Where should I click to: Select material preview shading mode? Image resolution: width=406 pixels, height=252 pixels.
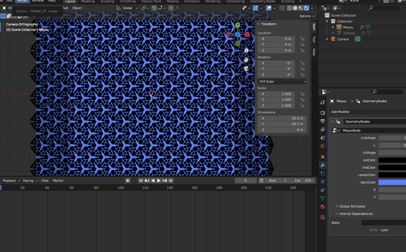pyautogui.click(x=301, y=8)
